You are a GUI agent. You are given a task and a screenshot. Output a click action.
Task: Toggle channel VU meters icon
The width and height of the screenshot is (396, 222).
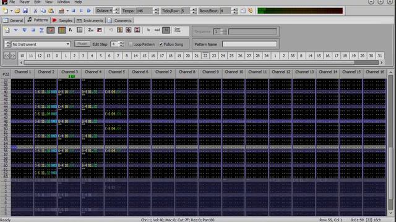tap(62, 30)
